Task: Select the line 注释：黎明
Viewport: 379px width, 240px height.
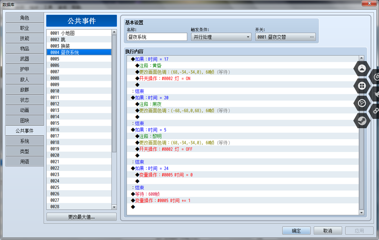Action: pyautogui.click(x=243, y=136)
